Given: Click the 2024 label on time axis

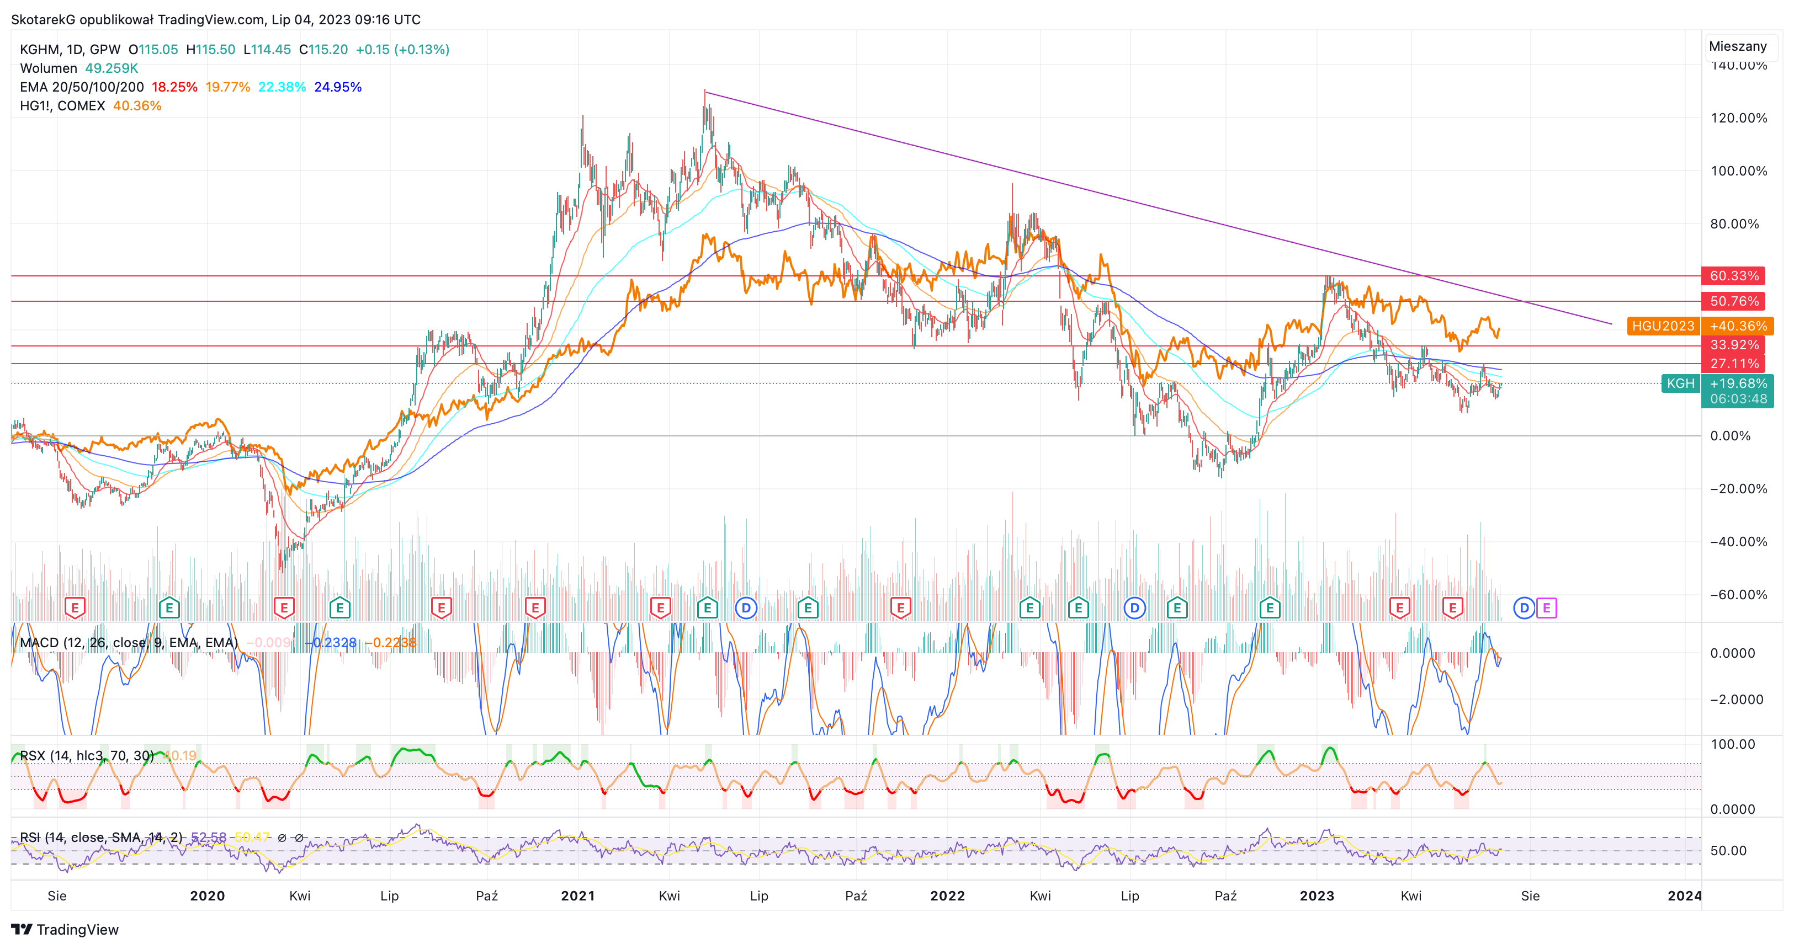Looking at the screenshot, I should coord(1684,895).
